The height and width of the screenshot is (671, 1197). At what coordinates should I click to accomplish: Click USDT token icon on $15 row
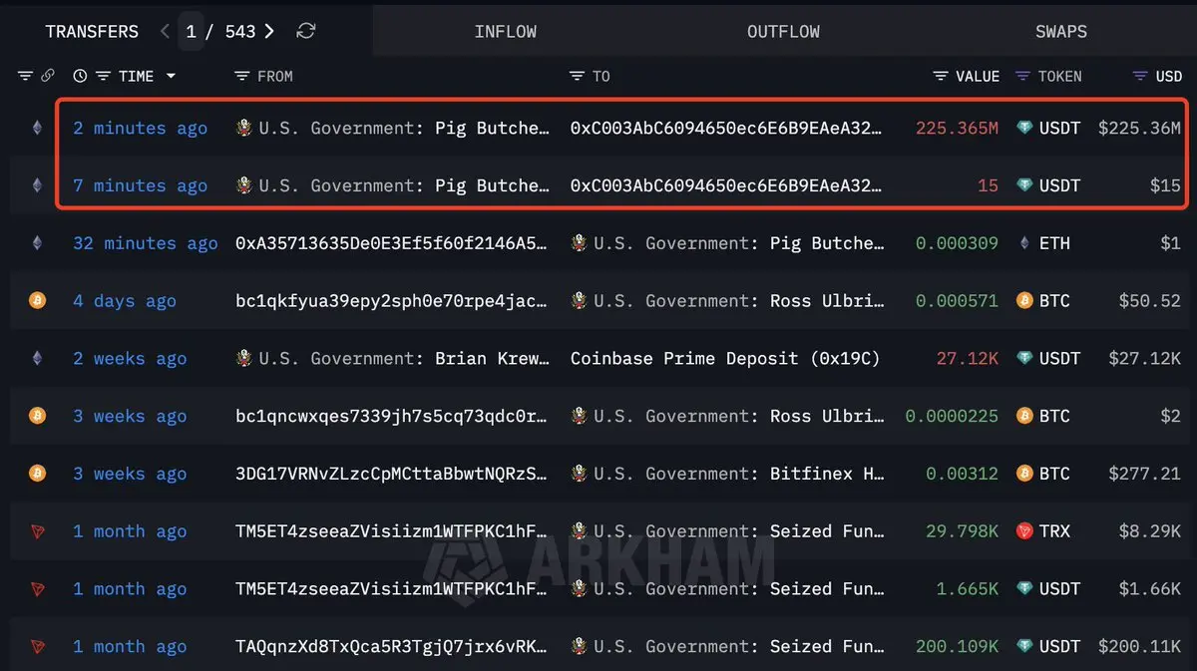point(1023,185)
